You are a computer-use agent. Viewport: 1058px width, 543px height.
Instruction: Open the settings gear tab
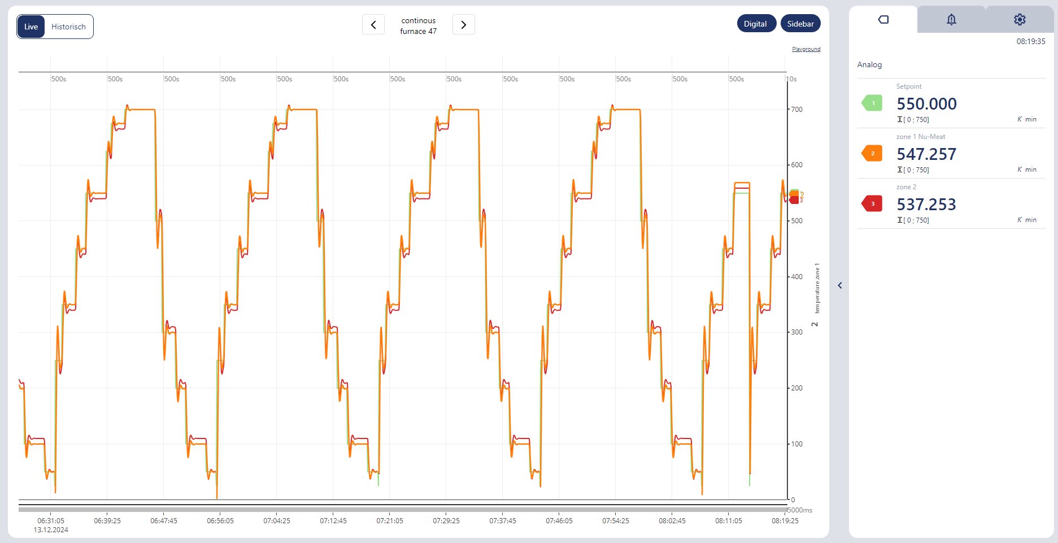[1020, 20]
